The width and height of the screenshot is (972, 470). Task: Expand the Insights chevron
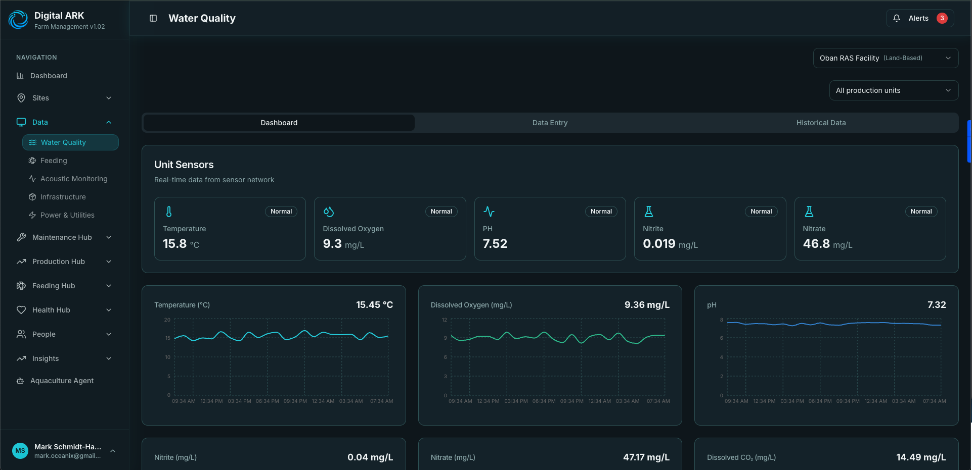pyautogui.click(x=109, y=358)
